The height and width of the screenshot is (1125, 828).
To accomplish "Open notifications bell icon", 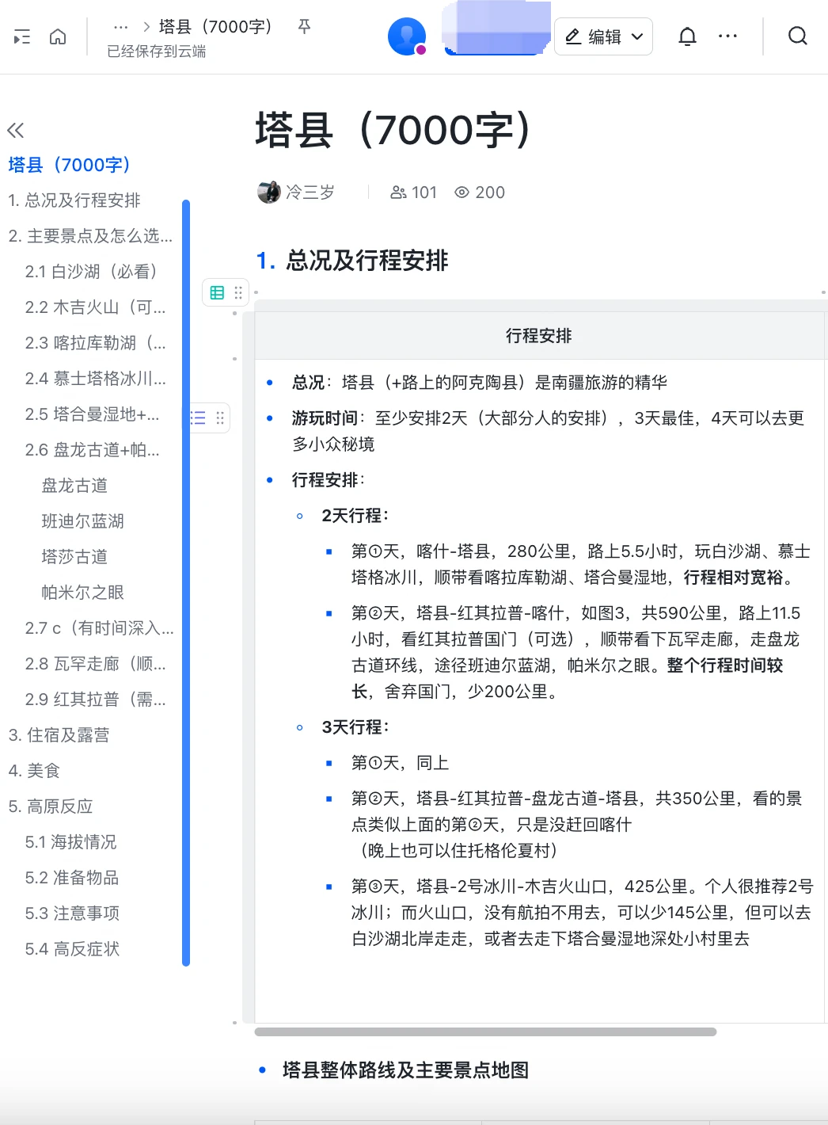I will (687, 36).
